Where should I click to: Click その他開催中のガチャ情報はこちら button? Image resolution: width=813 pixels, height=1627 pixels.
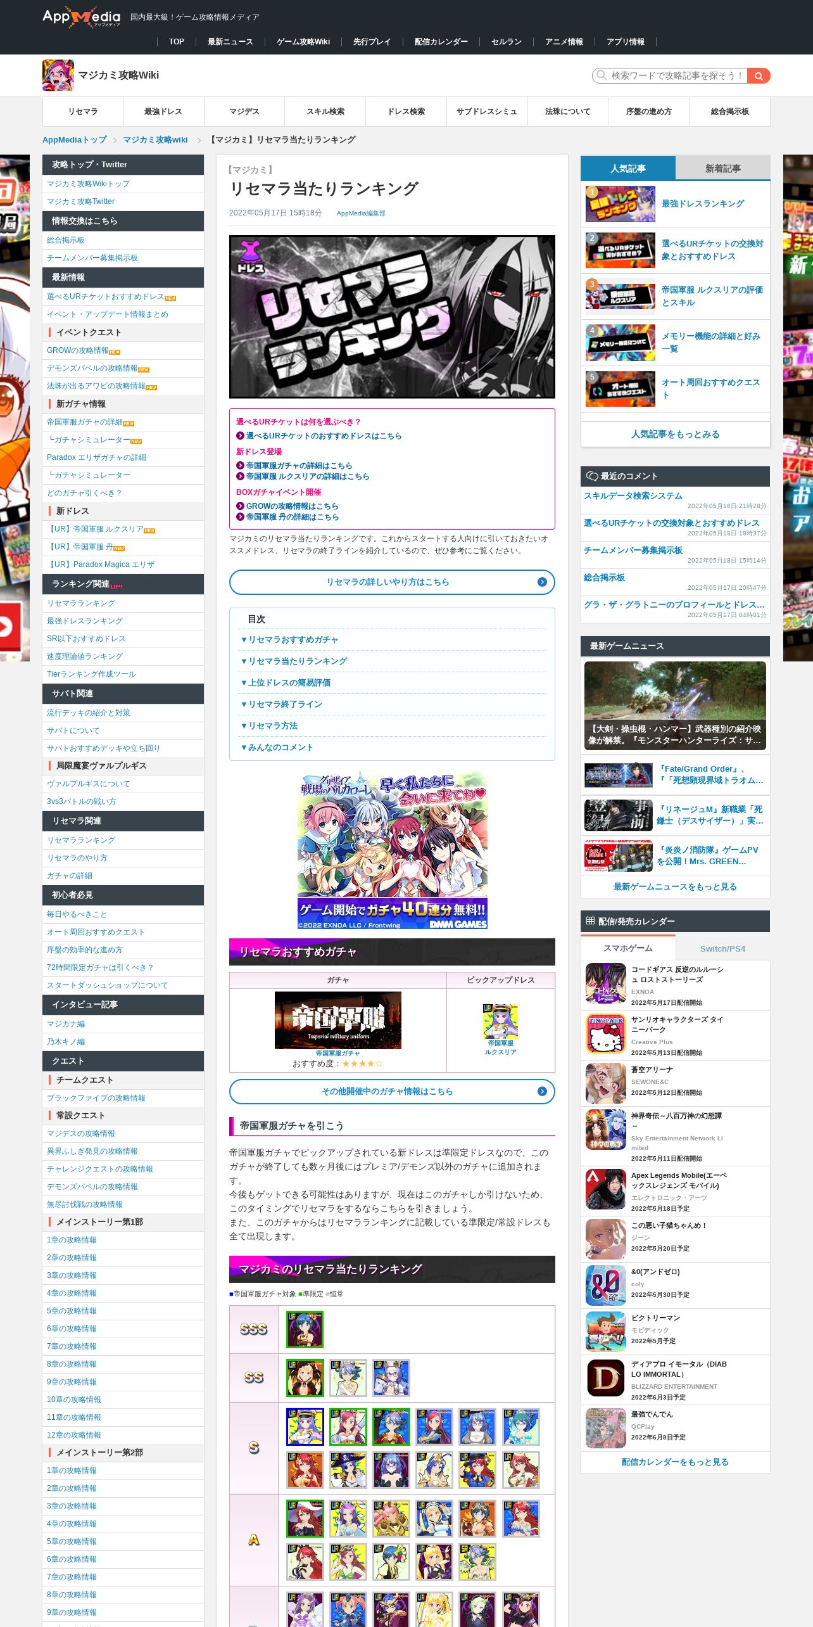tap(392, 1092)
